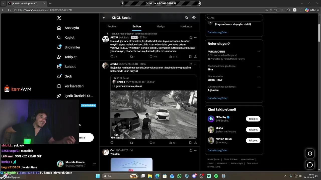Share AK2W pinned post

195,57
